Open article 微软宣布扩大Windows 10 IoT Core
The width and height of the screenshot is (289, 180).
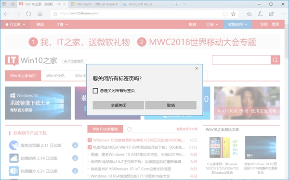pos(131,169)
